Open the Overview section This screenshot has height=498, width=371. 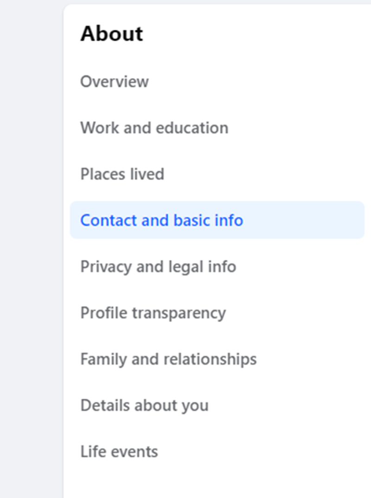[x=115, y=82]
